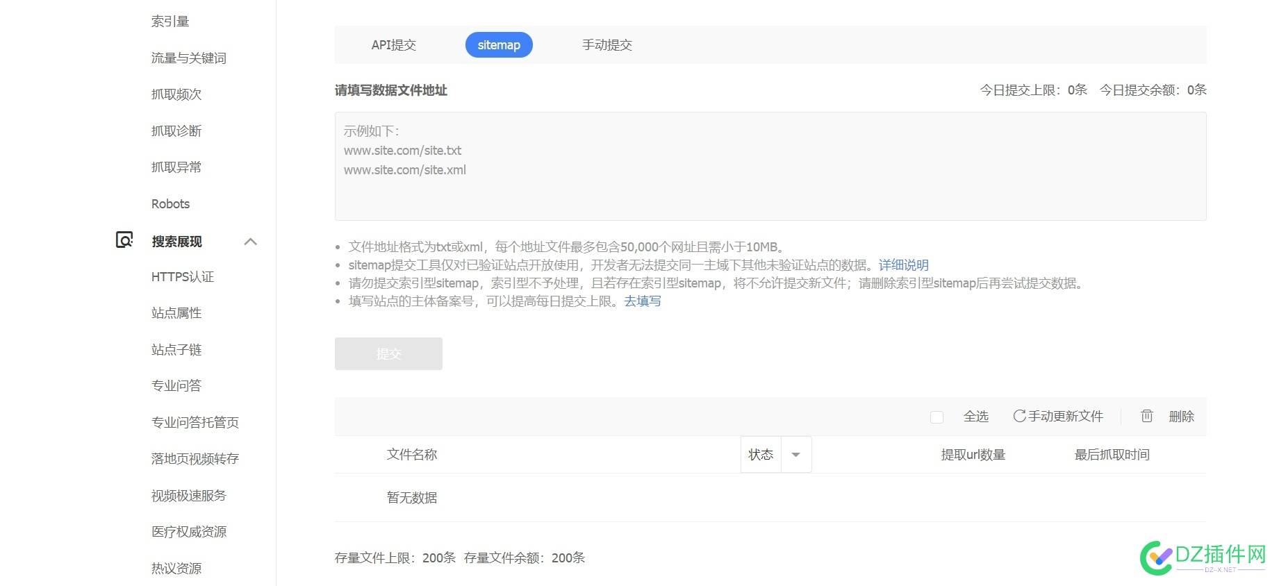Open 专业问答 in the sidebar
1279x586 pixels.
point(176,386)
